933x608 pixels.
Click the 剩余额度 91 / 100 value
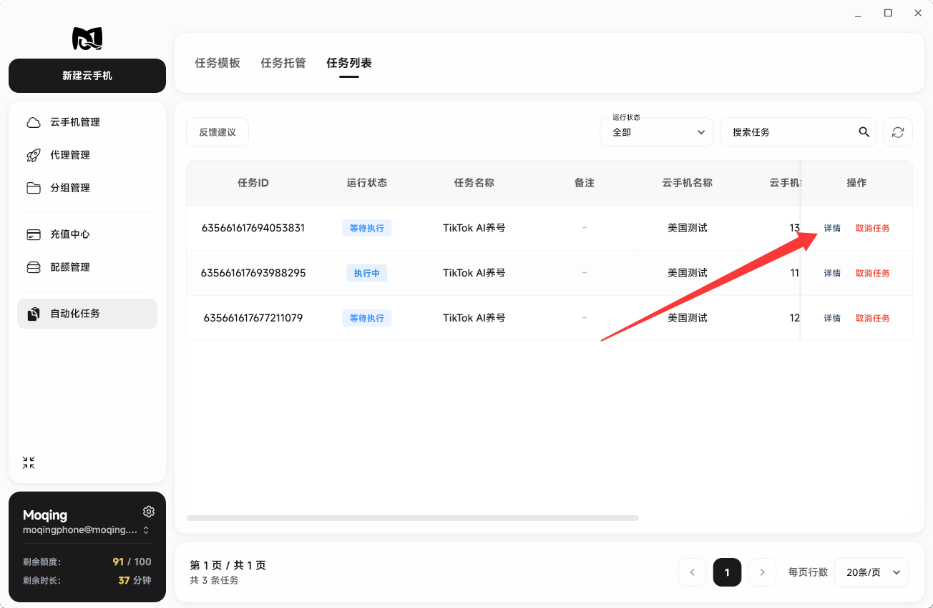[132, 562]
